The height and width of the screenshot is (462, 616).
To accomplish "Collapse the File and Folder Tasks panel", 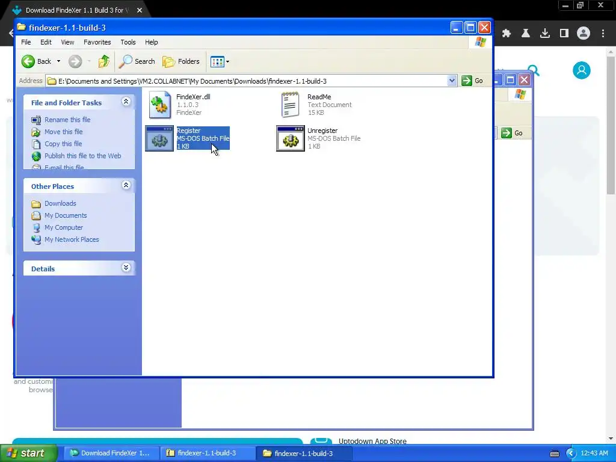I will pyautogui.click(x=126, y=102).
